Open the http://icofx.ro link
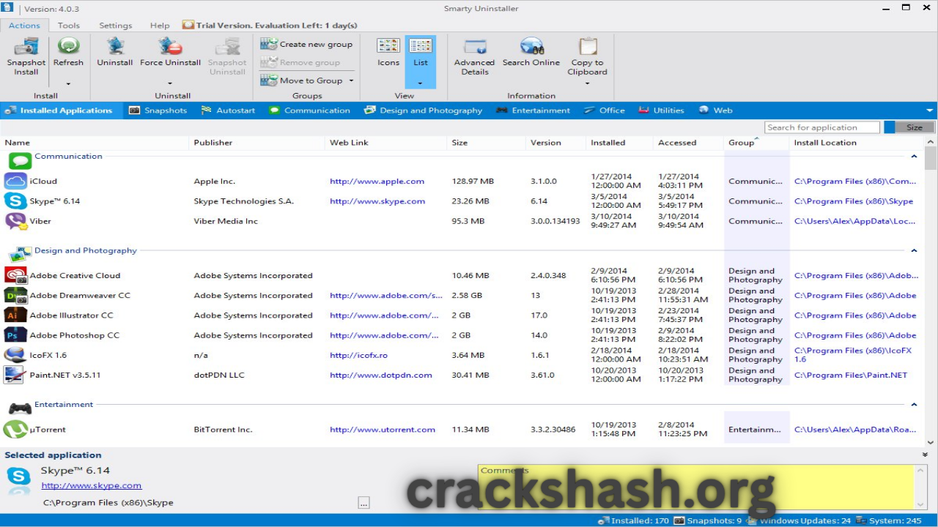The image size is (938, 527). coord(358,355)
